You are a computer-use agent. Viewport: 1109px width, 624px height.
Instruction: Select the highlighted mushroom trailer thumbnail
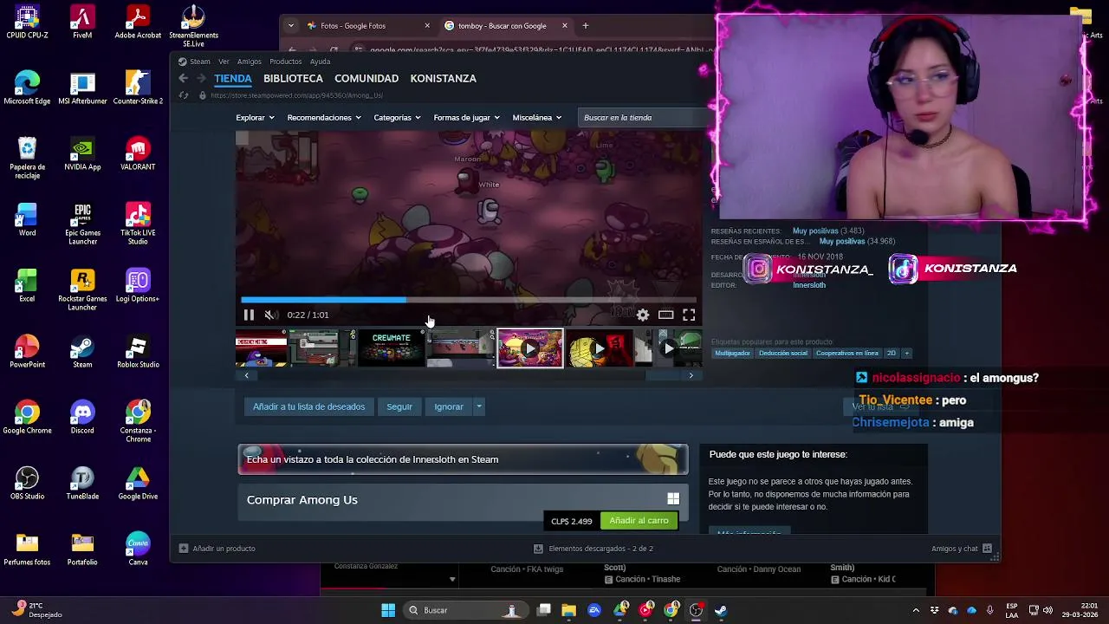point(529,348)
